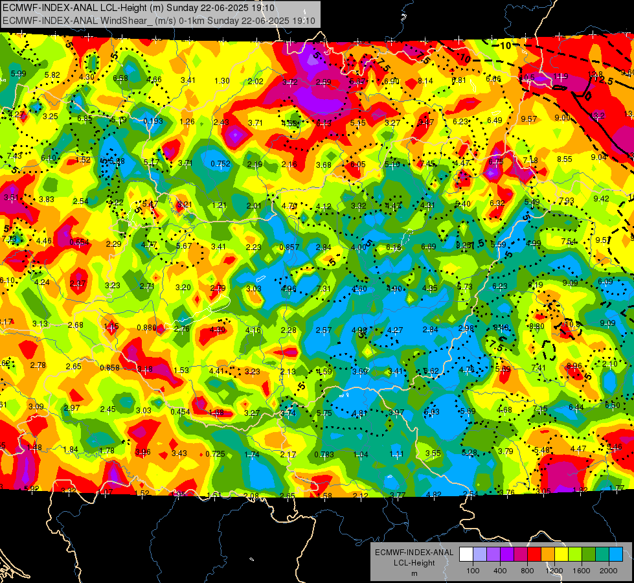Select the light purple legend swatch

(x=493, y=554)
